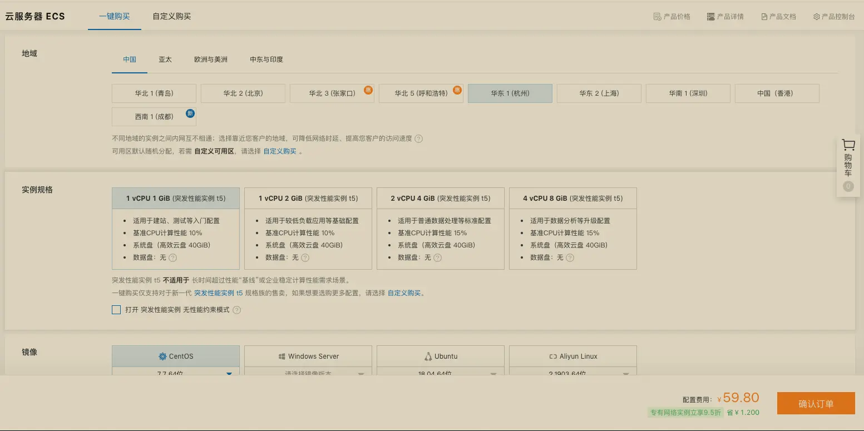Choose region 华北 2 (北京)

pos(243,93)
